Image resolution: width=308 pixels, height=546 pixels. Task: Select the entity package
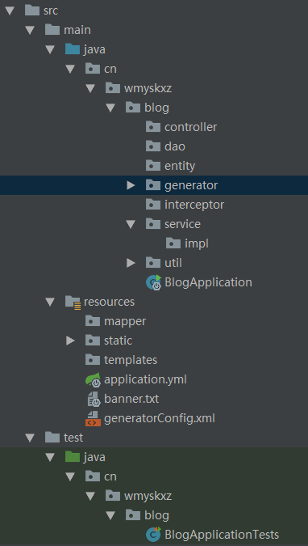click(170, 166)
